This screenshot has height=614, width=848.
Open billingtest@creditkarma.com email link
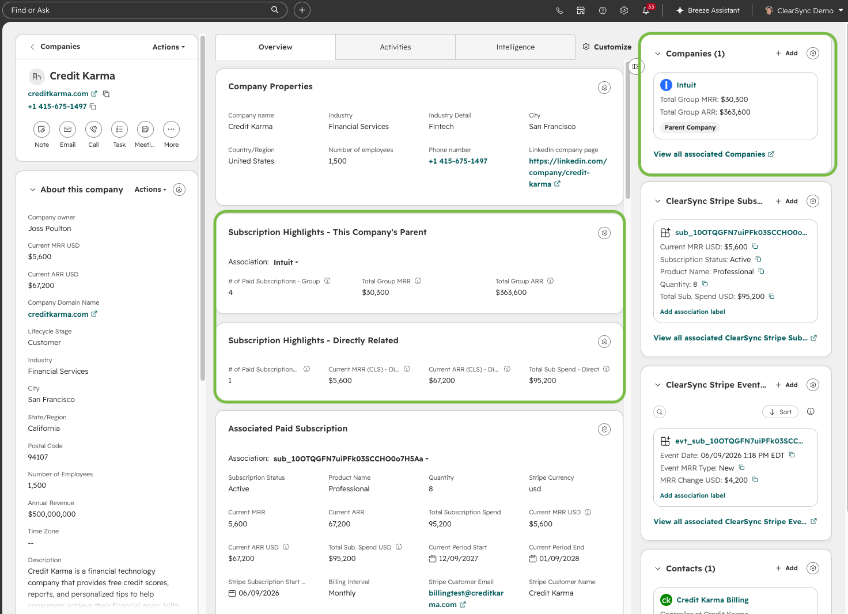pyautogui.click(x=465, y=599)
